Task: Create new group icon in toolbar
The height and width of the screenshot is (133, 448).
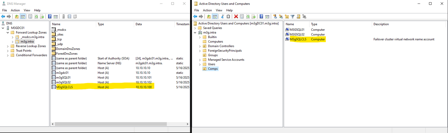Action: (281, 16)
